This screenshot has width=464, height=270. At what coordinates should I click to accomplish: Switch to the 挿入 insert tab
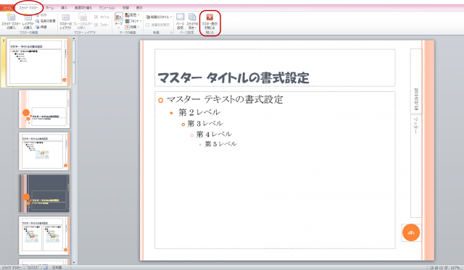tap(64, 8)
